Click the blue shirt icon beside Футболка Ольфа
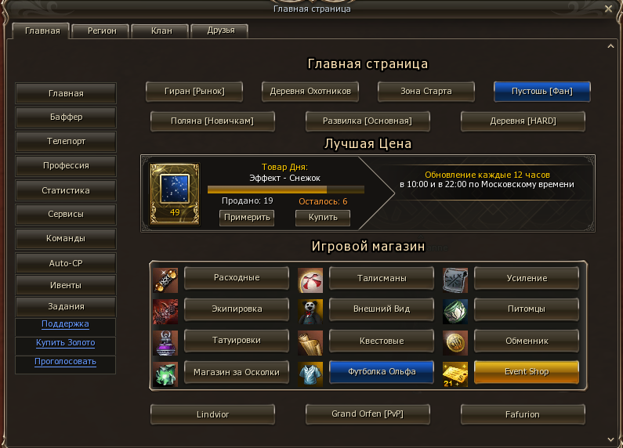Screen dimensions: 623x448 click(310, 374)
